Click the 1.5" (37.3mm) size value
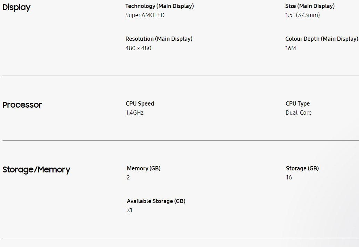 point(302,15)
